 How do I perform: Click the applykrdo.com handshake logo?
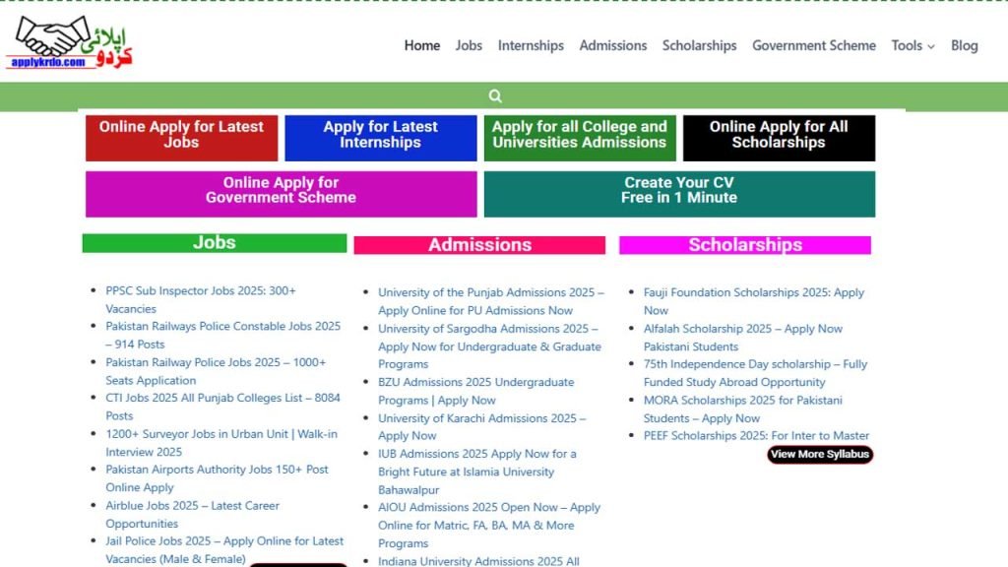pyautogui.click(x=70, y=43)
